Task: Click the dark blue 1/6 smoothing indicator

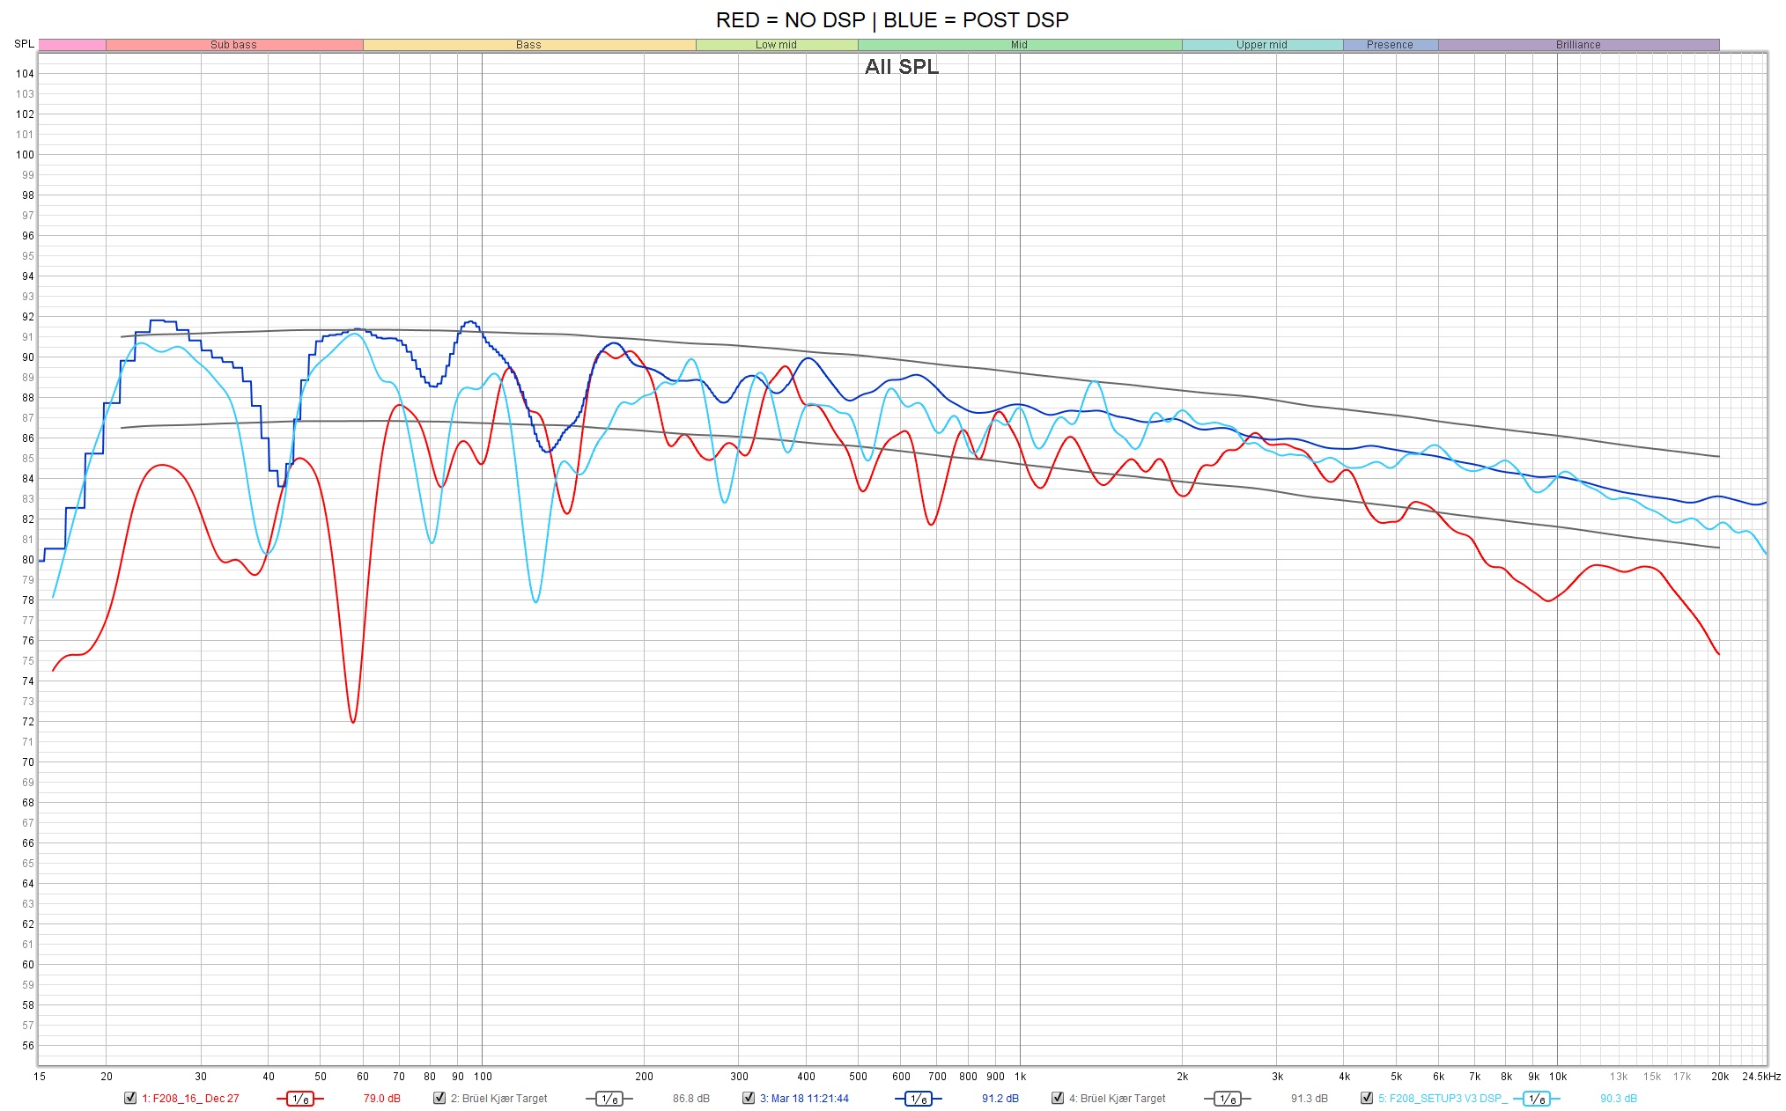Action: [x=919, y=1099]
